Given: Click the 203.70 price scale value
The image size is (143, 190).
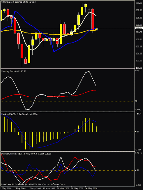Looking at the screenshot, I should pyautogui.click(x=139, y=40).
